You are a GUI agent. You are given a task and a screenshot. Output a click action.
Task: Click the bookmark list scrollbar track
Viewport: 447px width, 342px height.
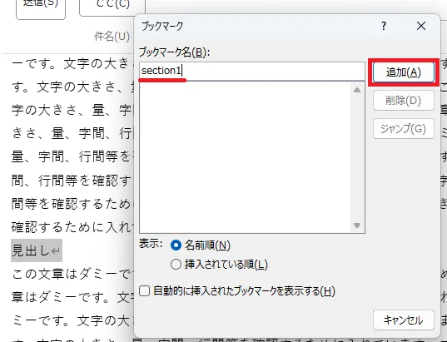click(x=357, y=157)
